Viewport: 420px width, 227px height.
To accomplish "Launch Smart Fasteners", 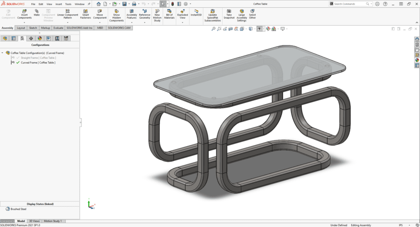I will click(x=85, y=14).
